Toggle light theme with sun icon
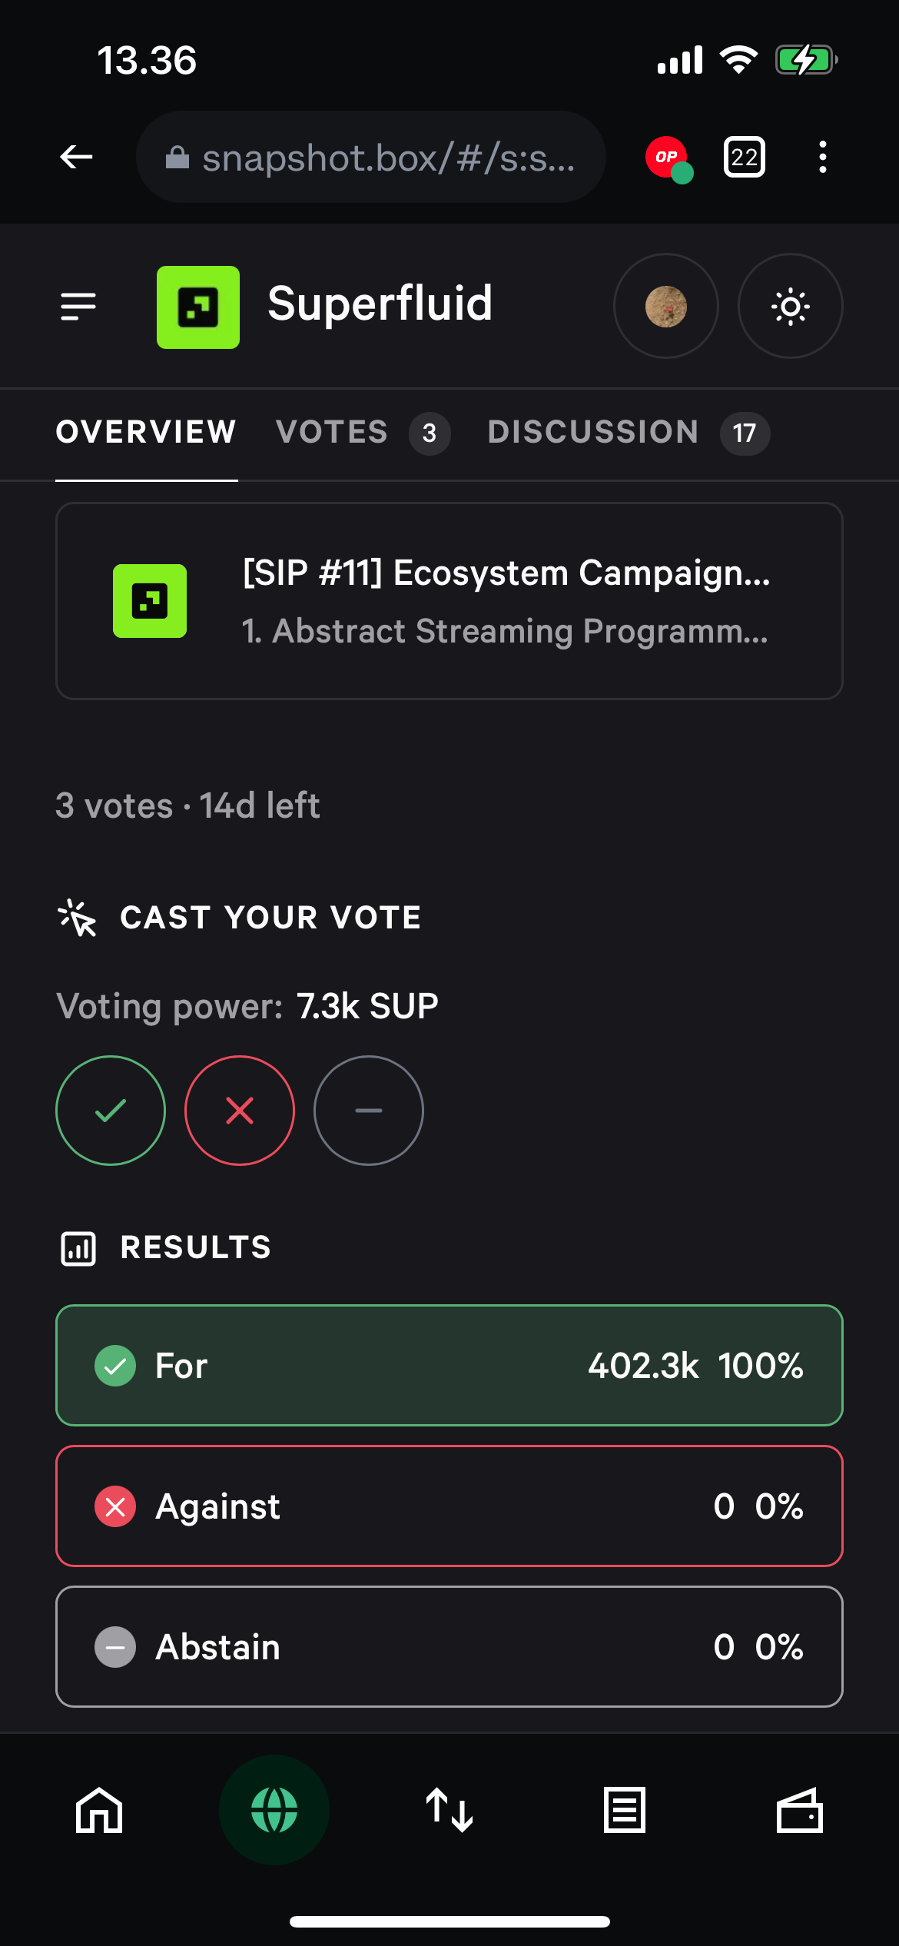This screenshot has width=899, height=1946. tap(790, 306)
